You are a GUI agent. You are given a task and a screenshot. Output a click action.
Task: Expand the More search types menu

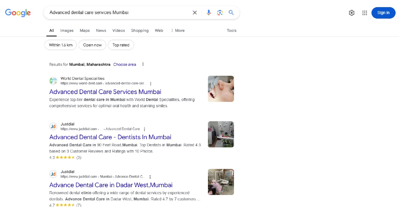tap(178, 31)
